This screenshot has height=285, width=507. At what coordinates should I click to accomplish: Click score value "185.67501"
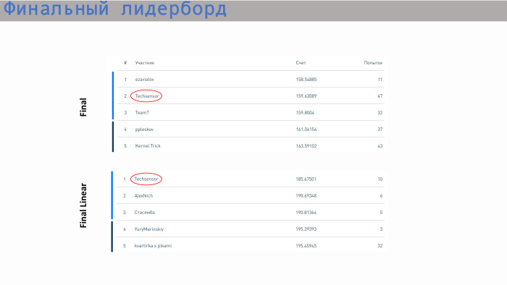click(306, 179)
